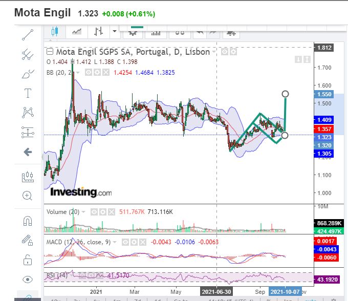The image size is (348, 301).
Task: Select the upper anchor point of the teal line
Action: point(285,94)
